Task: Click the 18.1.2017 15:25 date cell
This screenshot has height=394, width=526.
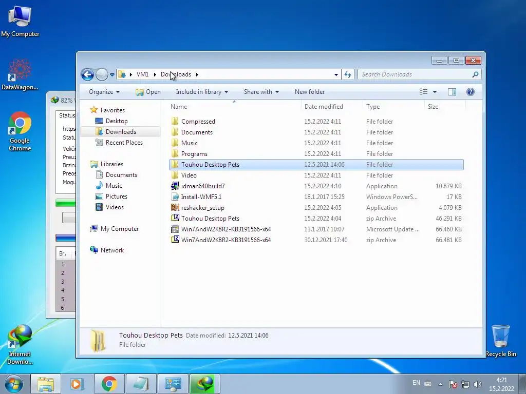Action: point(324,196)
